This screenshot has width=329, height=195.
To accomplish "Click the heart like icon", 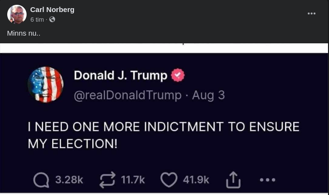I will pos(169,180).
